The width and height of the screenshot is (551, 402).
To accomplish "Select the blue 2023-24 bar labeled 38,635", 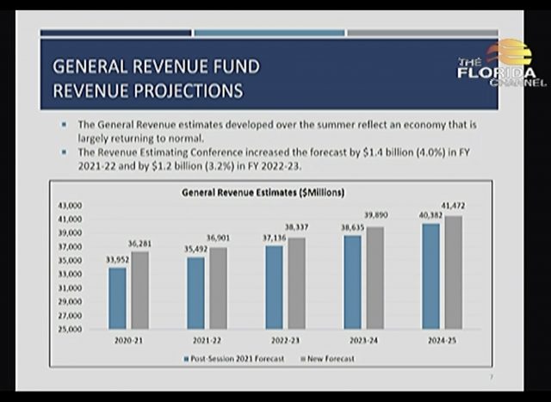I will tap(352, 281).
